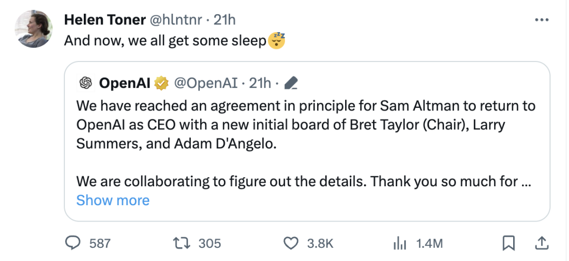Open the quoted OpenAI tweet body text

click(x=306, y=125)
